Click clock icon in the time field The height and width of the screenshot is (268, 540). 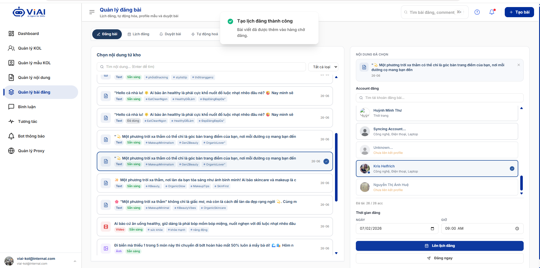(517, 229)
